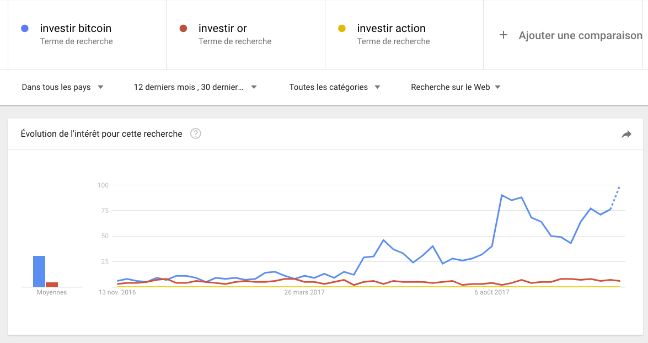Click the 13 nov. 2016 axis label

click(117, 292)
